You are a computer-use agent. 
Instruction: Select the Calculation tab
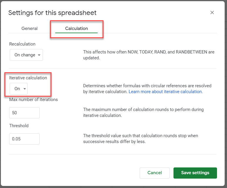tap(76, 28)
